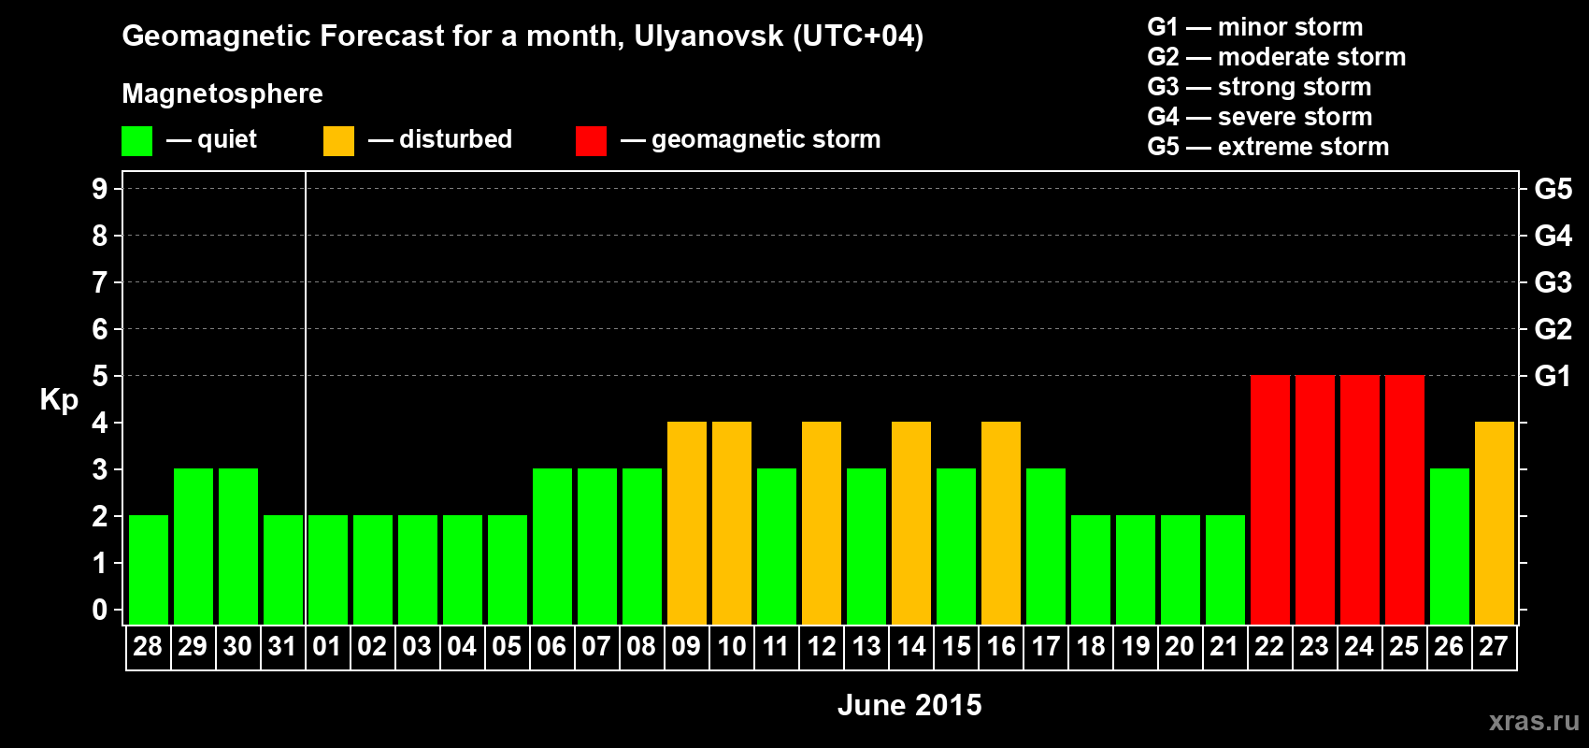Click 'G3 — strong storm' legend entry
The width and height of the screenshot is (1589, 748).
point(1259,87)
